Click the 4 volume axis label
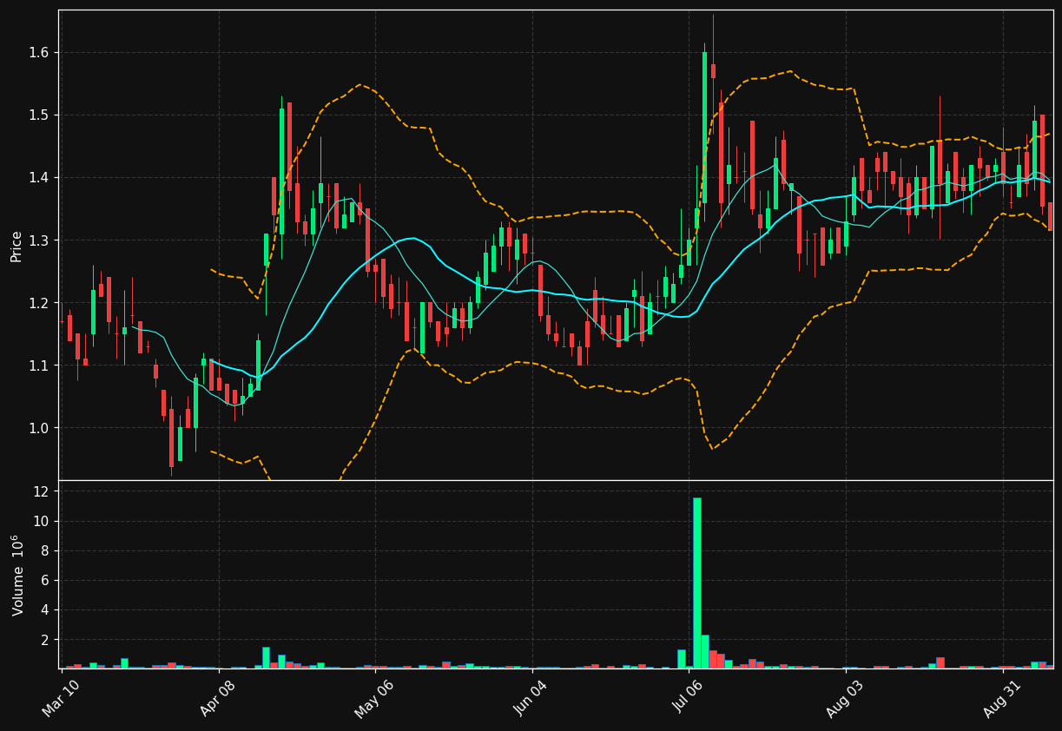The image size is (1062, 731). point(46,610)
